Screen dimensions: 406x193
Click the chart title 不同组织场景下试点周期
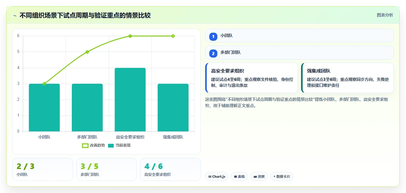(x=85, y=15)
